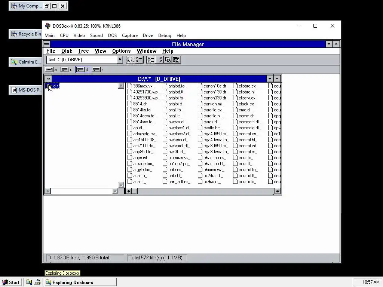Select file calc.ex_
This screenshot has height=287, width=383.
click(x=173, y=170)
